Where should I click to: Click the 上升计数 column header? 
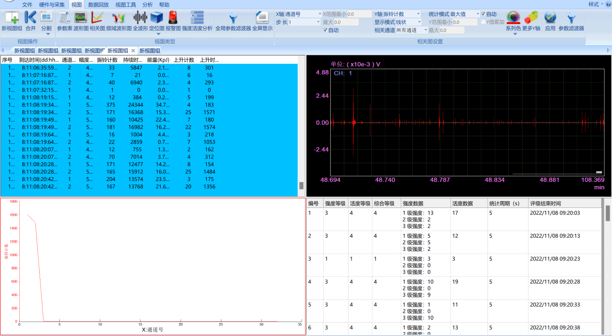(x=184, y=60)
